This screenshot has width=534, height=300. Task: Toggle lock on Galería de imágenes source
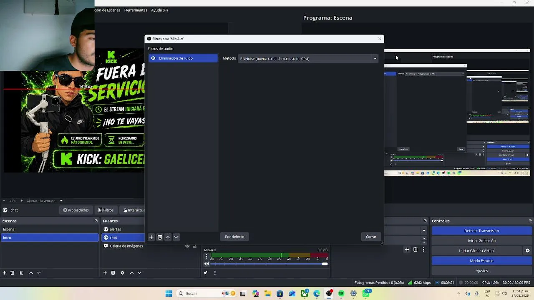tap(194, 246)
